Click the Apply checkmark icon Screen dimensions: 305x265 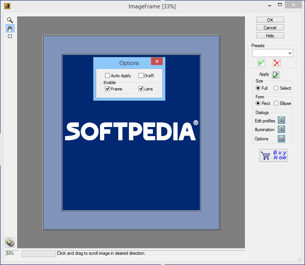coord(276,75)
